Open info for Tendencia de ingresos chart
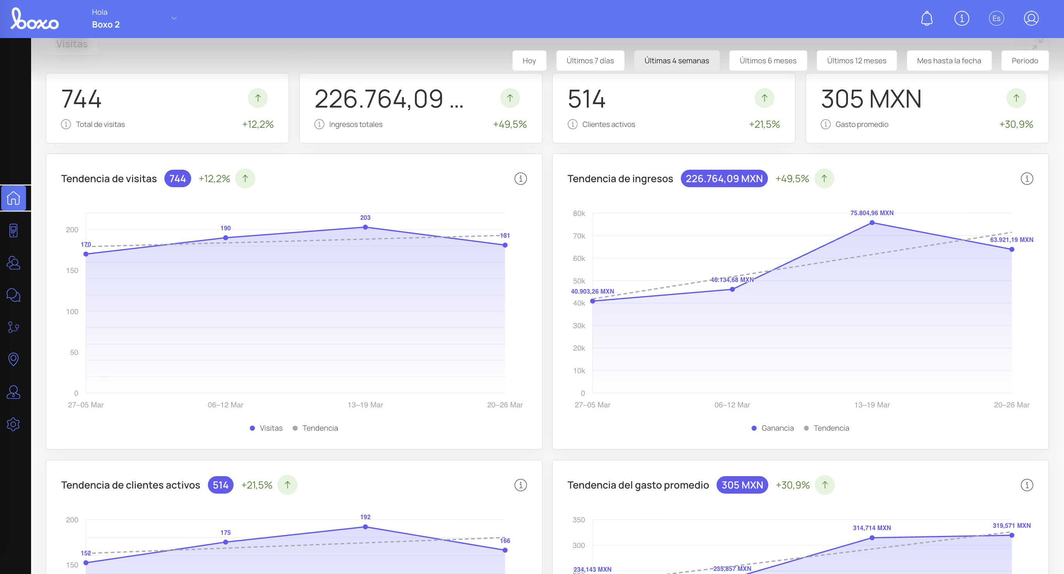Screen dimensions: 1064x574 (x=1027, y=179)
